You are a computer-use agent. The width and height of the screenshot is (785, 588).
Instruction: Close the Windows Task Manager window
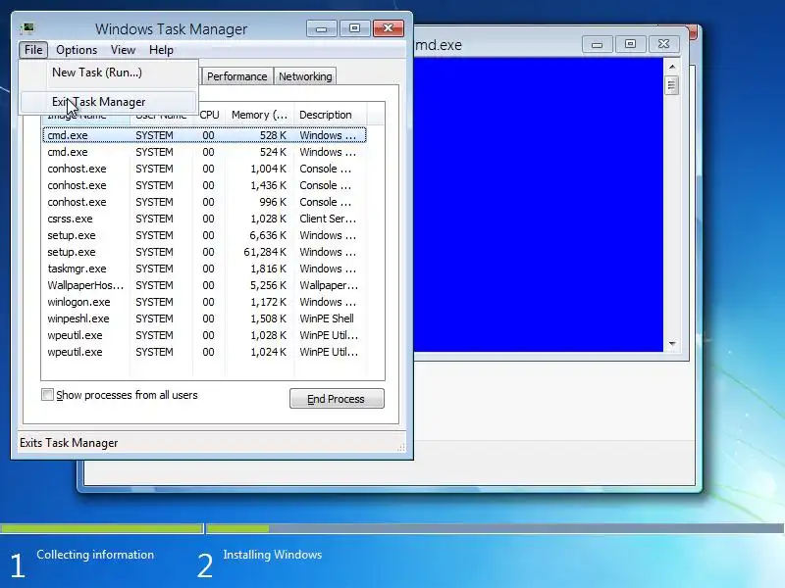[388, 28]
